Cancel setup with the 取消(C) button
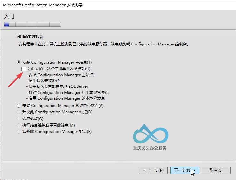The width and height of the screenshot is (236, 180). [216, 170]
